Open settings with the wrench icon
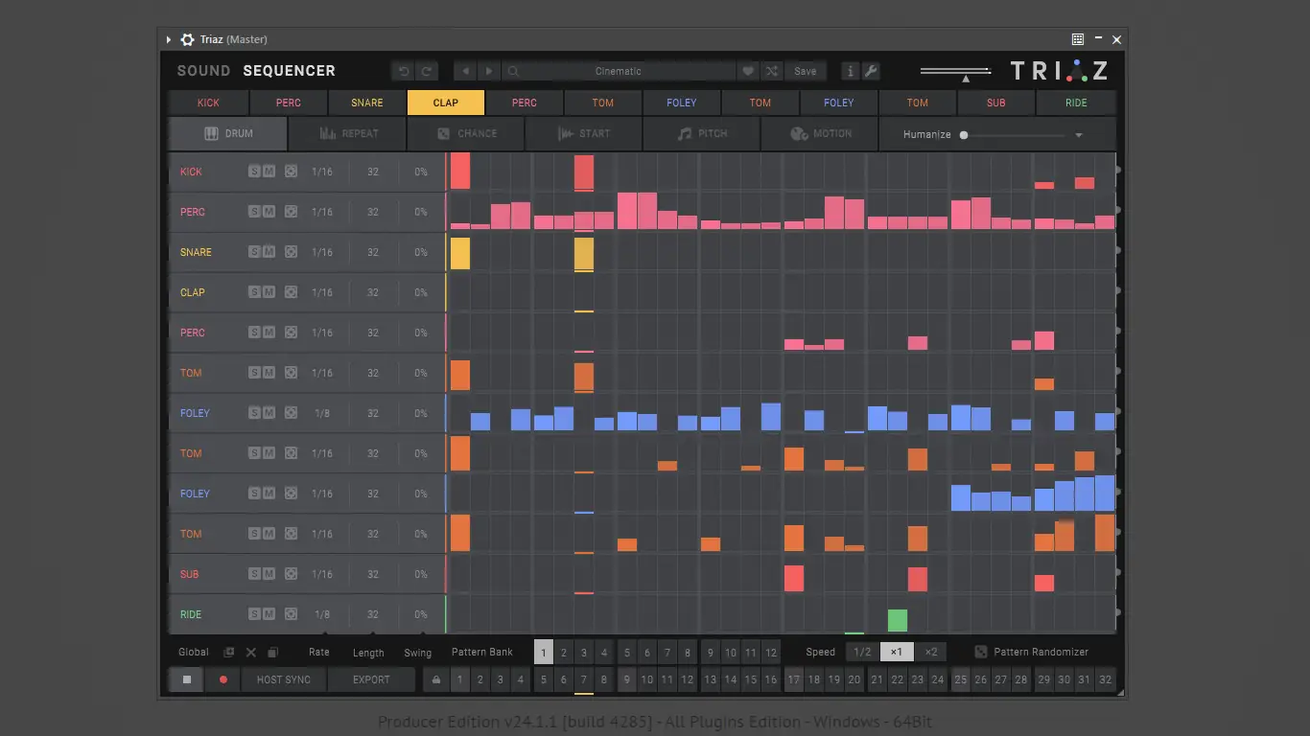 tap(871, 71)
